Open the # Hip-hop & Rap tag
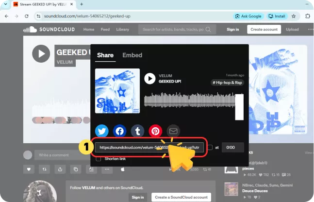Screen dimensions: 314x202 tap(227, 83)
